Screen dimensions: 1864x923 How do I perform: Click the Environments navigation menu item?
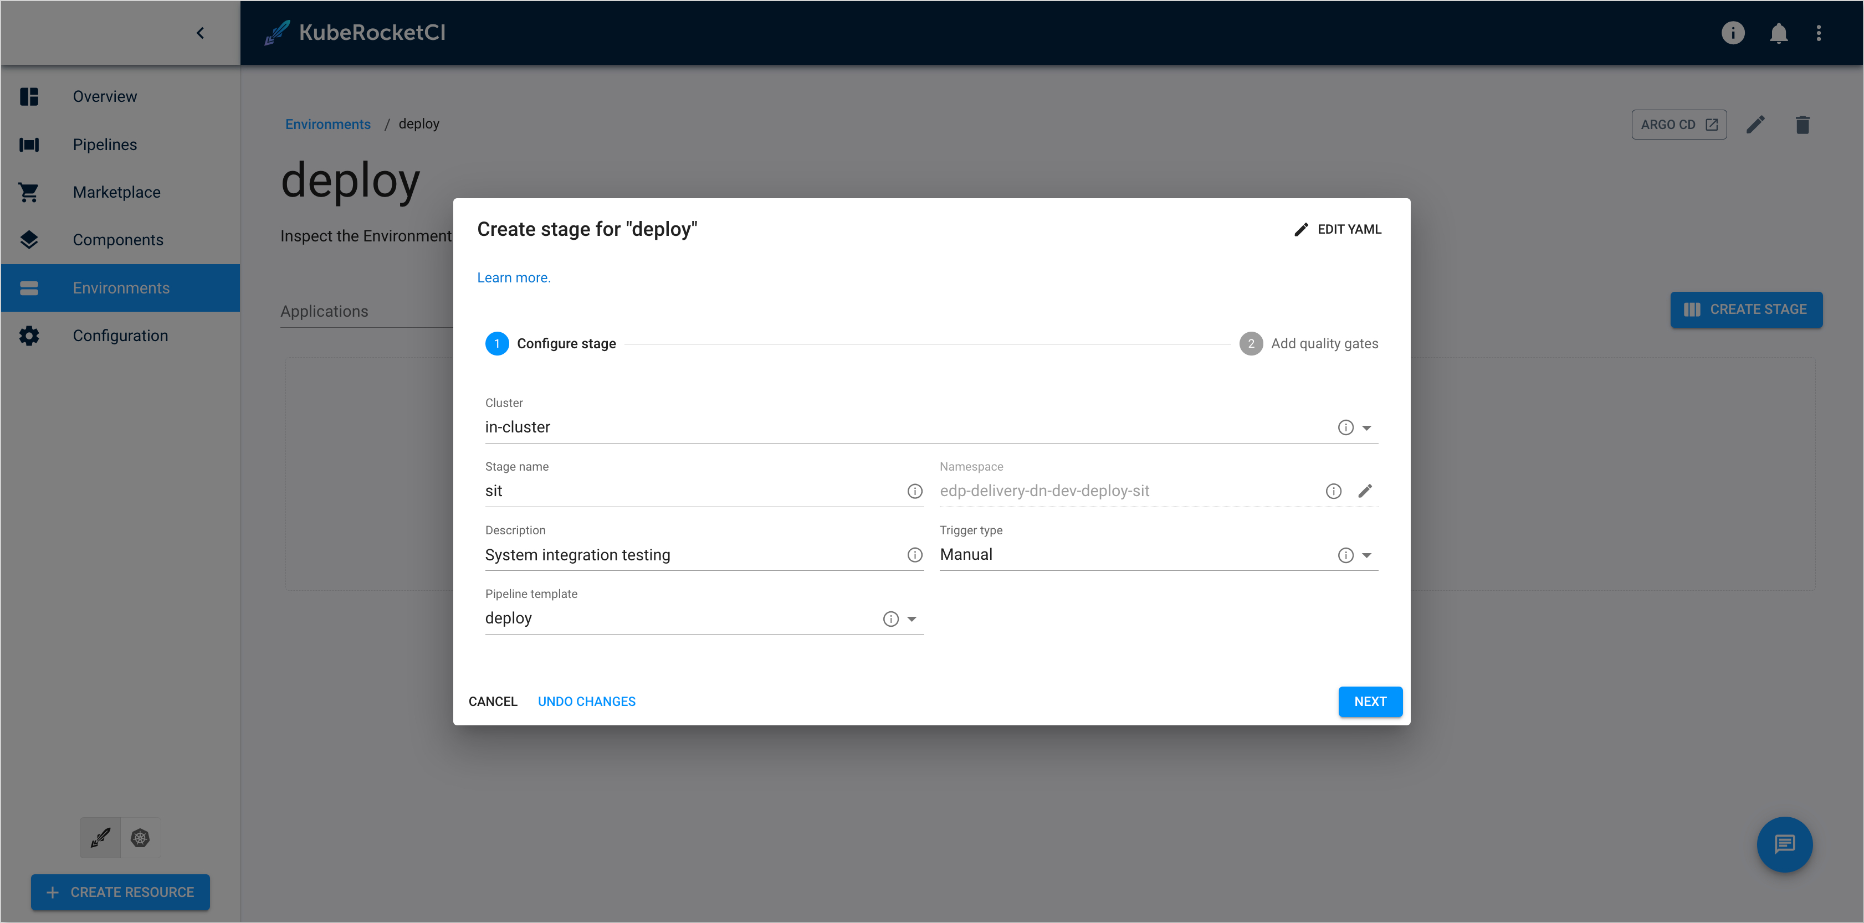120,287
